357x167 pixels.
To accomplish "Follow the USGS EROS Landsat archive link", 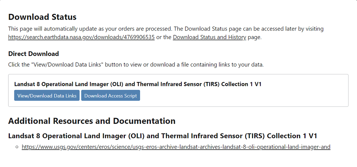I will pos(176,147).
